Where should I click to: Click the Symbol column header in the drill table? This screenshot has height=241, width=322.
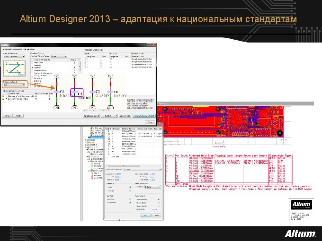pos(108,129)
